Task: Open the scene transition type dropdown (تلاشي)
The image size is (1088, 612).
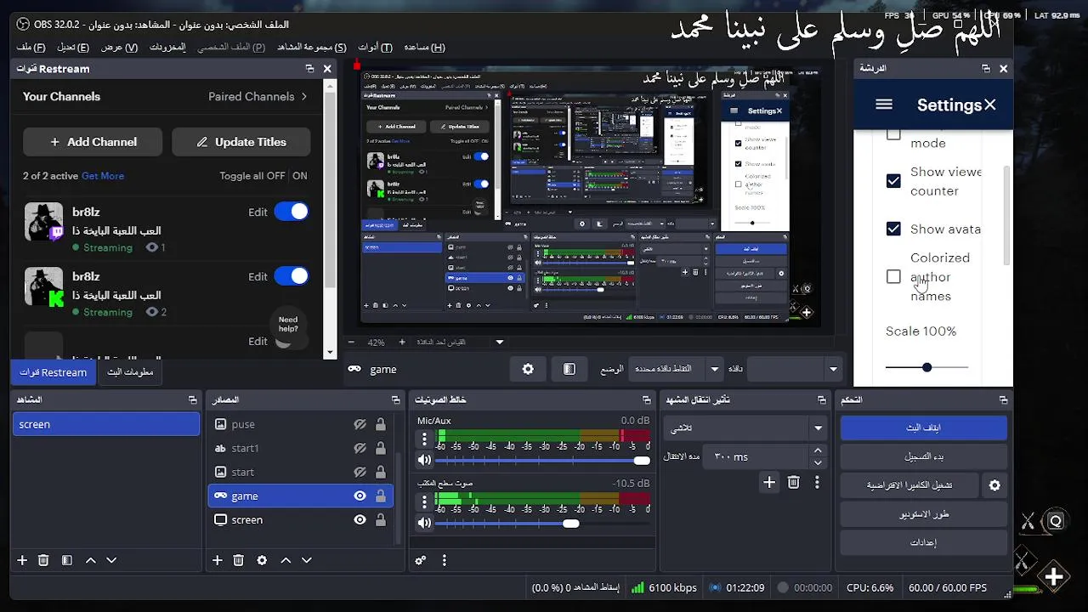Action: coord(746,428)
